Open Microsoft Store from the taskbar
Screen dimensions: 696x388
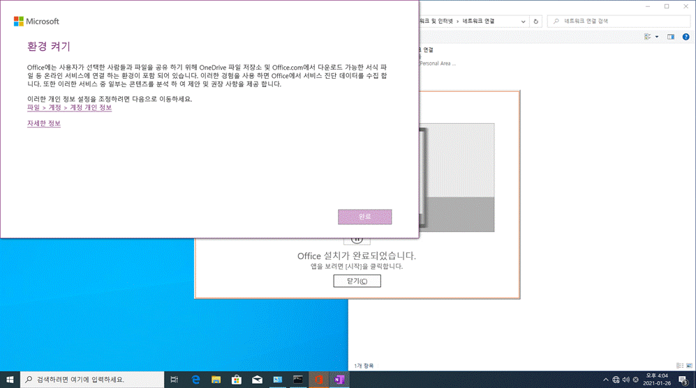tap(237, 380)
